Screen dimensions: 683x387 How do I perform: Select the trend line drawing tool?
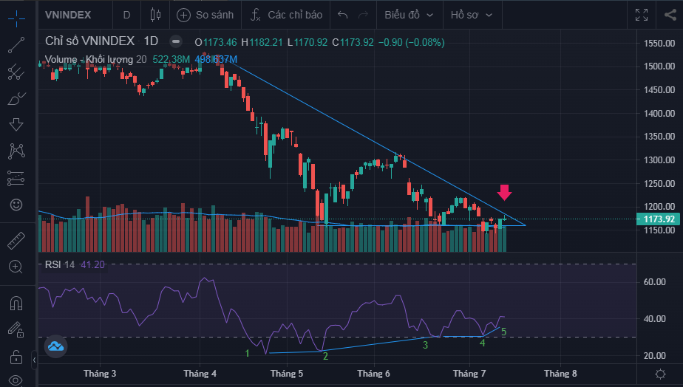pyautogui.click(x=16, y=44)
